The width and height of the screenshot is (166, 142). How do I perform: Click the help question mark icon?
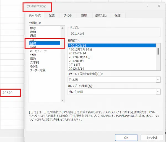click(x=147, y=6)
